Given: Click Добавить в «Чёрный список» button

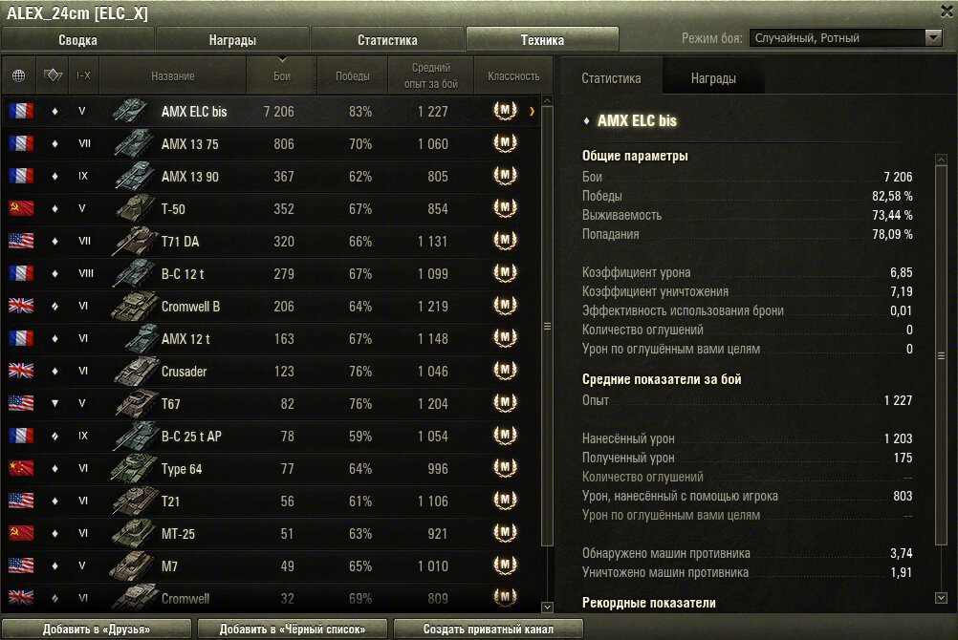Looking at the screenshot, I should [x=293, y=629].
